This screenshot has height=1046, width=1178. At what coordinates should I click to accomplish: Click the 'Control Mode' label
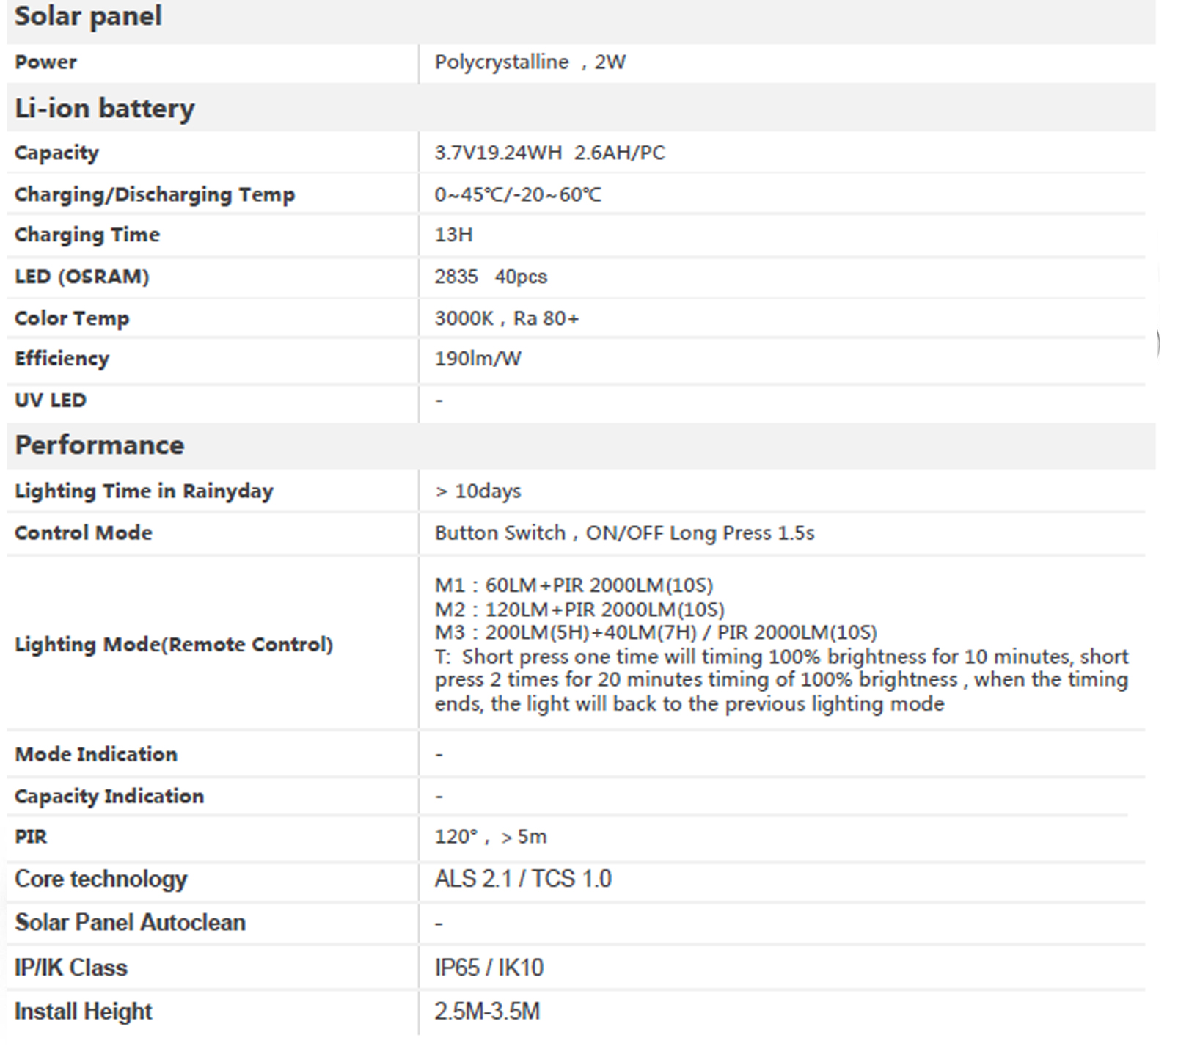(84, 533)
